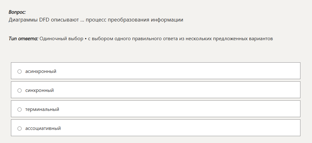Viewport: 312px width, 143px height.
Task: Pick the ассоциативный radio button
Action: pos(19,128)
